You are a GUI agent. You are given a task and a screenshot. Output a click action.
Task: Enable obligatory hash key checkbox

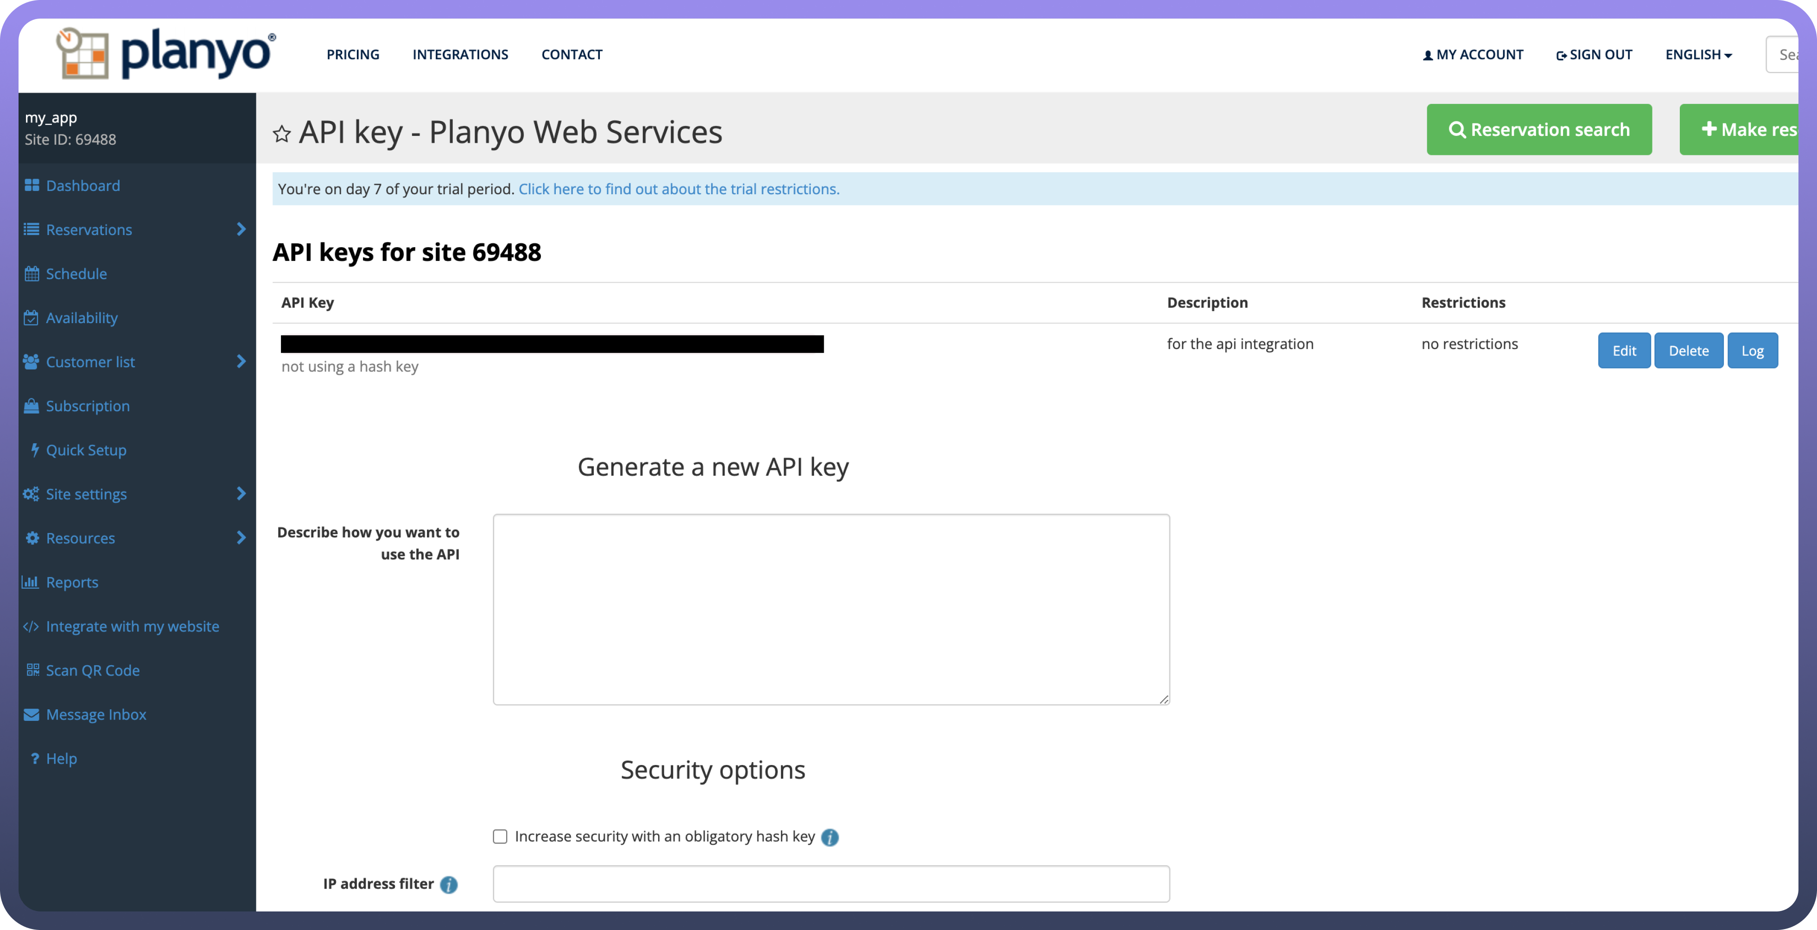[500, 837]
